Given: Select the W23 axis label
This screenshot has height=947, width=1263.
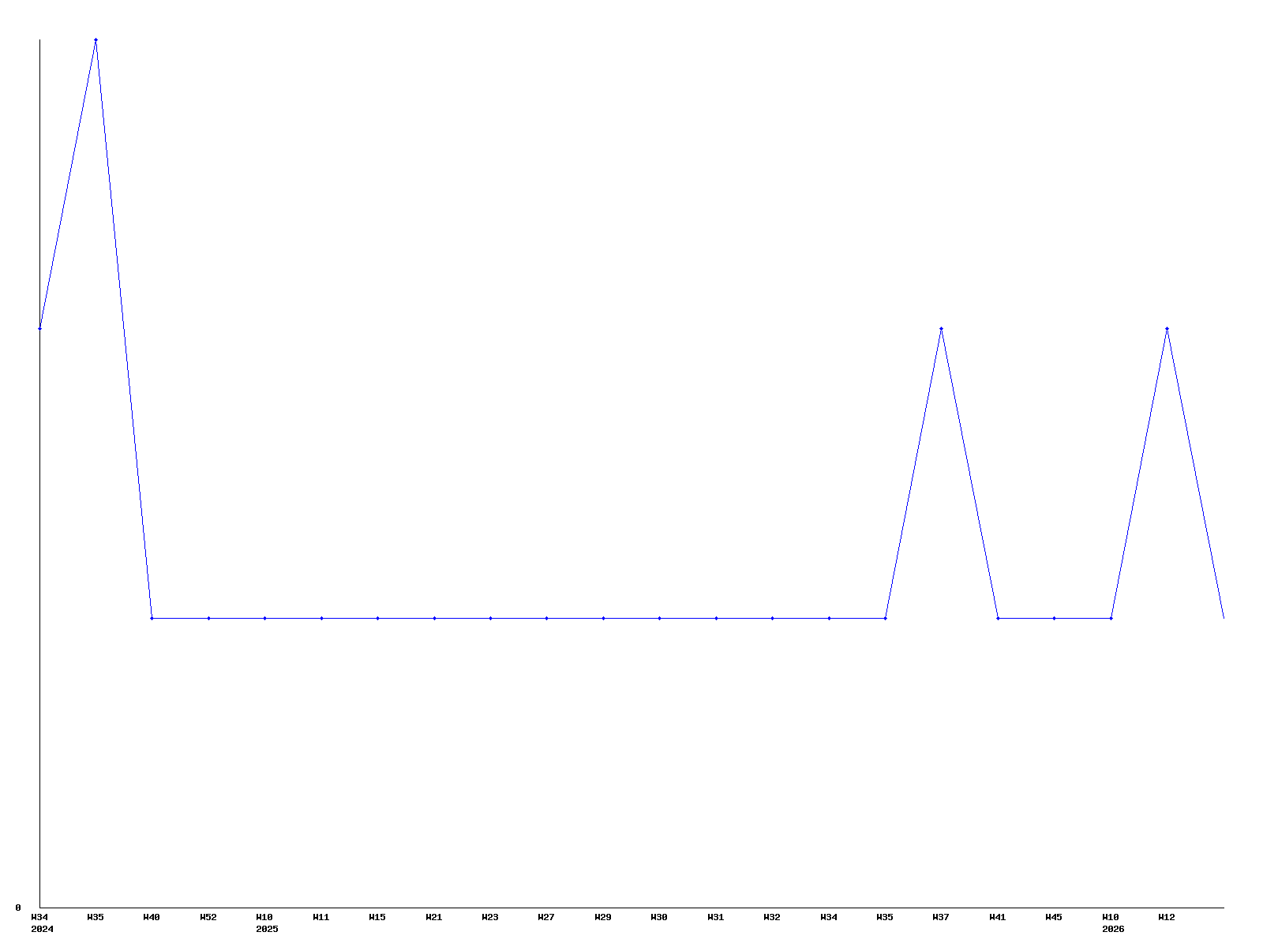Looking at the screenshot, I should (x=490, y=917).
